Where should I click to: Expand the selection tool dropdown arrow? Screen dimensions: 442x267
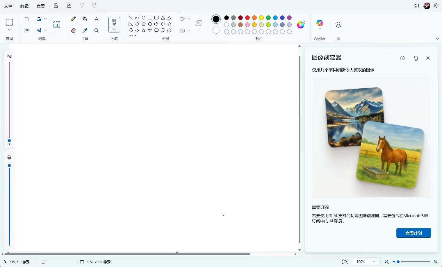(x=9, y=30)
